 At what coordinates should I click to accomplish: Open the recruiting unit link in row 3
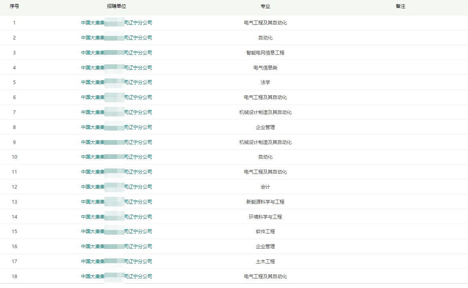point(116,52)
